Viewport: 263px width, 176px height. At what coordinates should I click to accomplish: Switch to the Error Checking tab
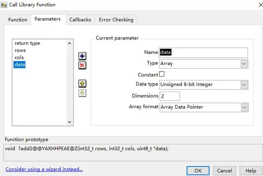[116, 20]
